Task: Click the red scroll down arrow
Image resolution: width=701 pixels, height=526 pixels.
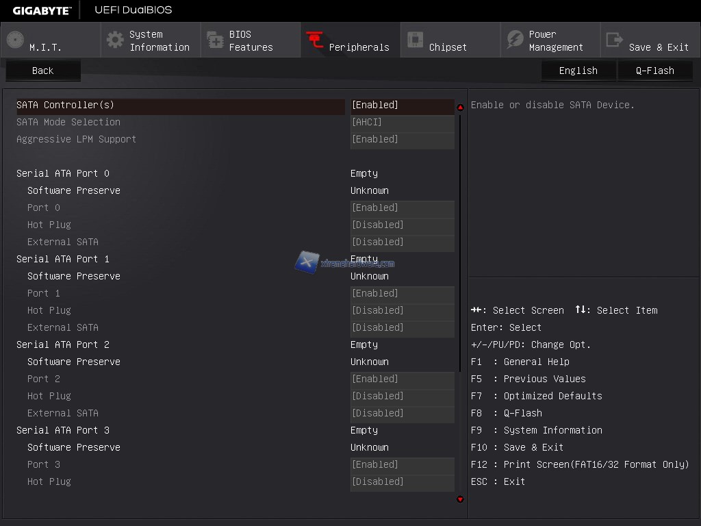Action: (460, 499)
